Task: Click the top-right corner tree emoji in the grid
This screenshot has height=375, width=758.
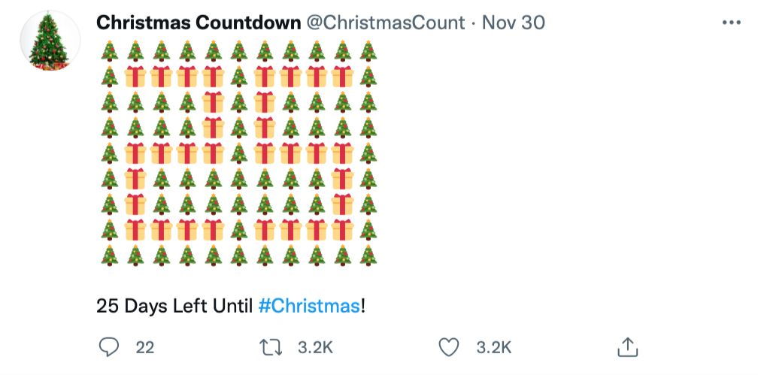Action: coord(368,51)
